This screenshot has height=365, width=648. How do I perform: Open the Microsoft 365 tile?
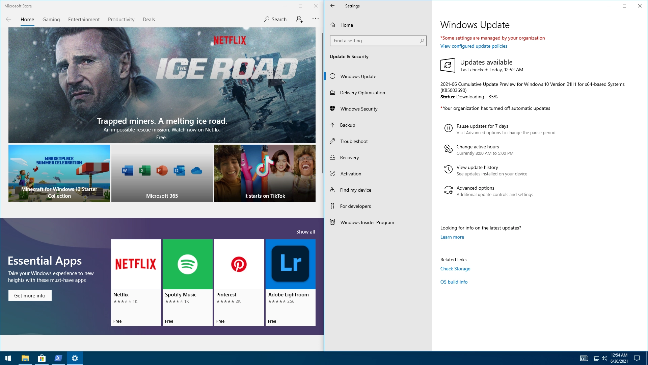click(162, 173)
